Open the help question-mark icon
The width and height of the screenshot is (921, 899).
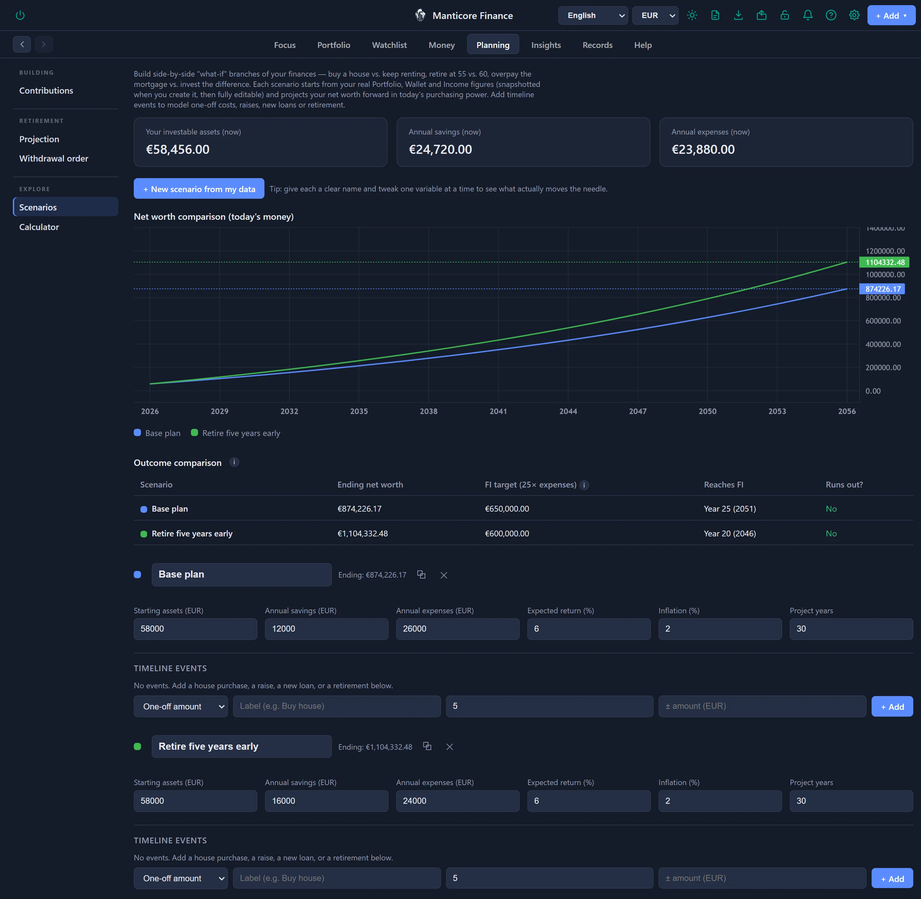point(831,15)
